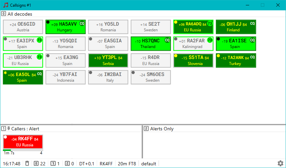This screenshot has width=286, height=168.
Task: Click the yellow star on EA5OL tile
Action: point(5,73)
